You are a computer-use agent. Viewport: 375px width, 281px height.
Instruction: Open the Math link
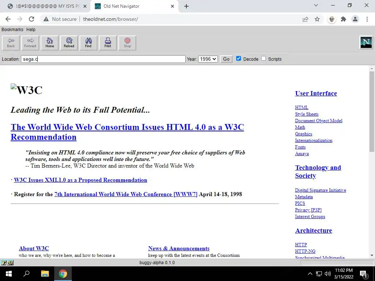300,127
